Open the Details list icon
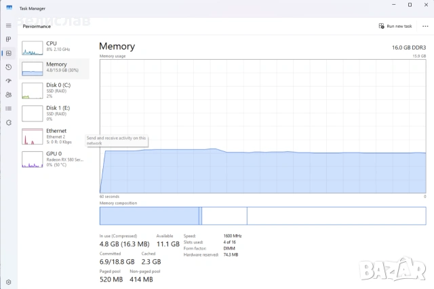This screenshot has width=434, height=289. click(9, 109)
